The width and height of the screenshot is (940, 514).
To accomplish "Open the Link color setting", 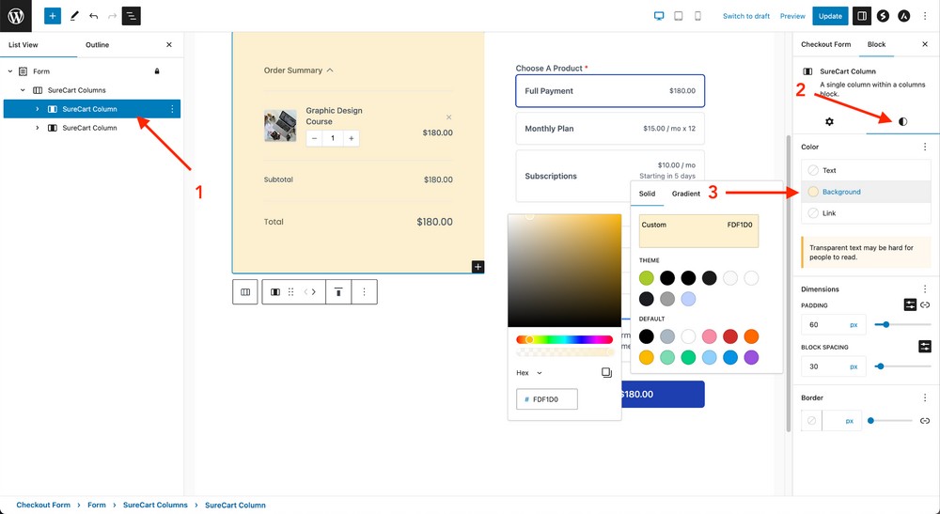I will (866, 213).
